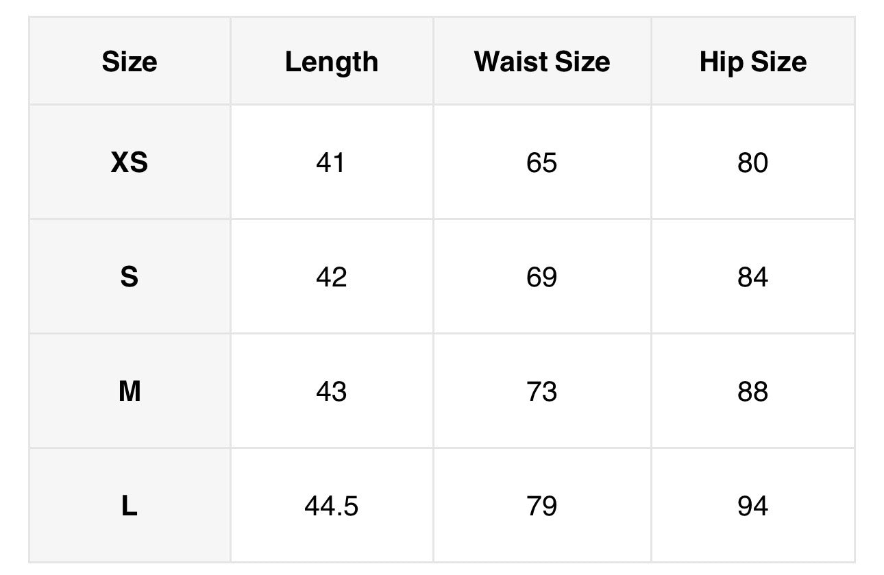Select the M waist value 73
This screenshot has width=884, height=575.
542,392
